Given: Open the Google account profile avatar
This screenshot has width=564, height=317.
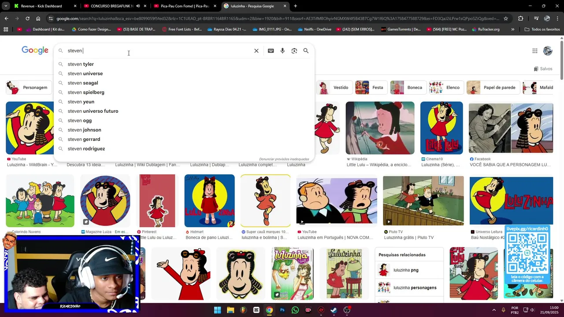Looking at the screenshot, I should tap(548, 51).
